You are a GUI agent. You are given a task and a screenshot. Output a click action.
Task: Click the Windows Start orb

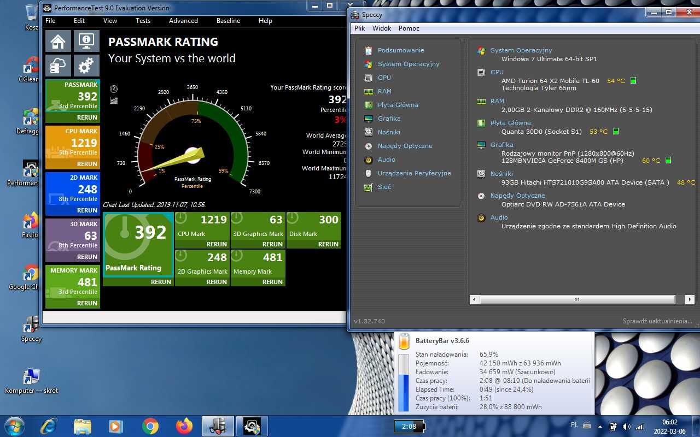point(14,426)
